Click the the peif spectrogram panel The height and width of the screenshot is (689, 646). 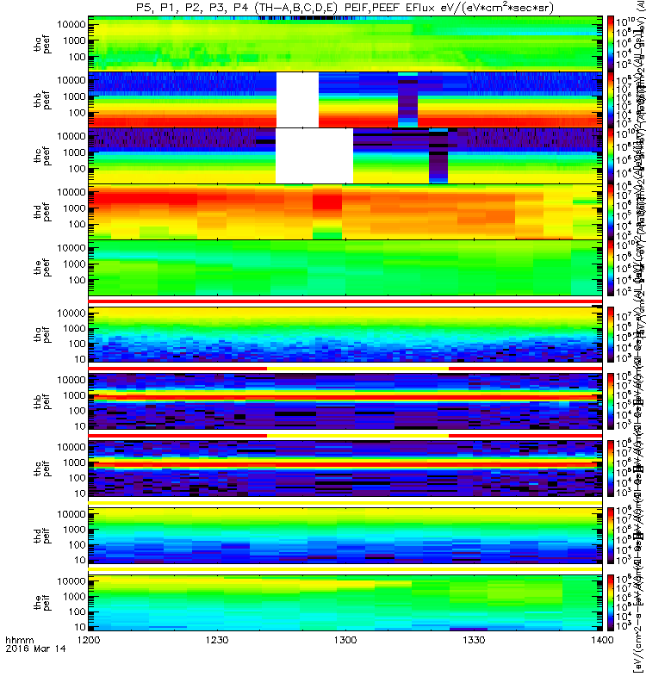click(x=345, y=602)
